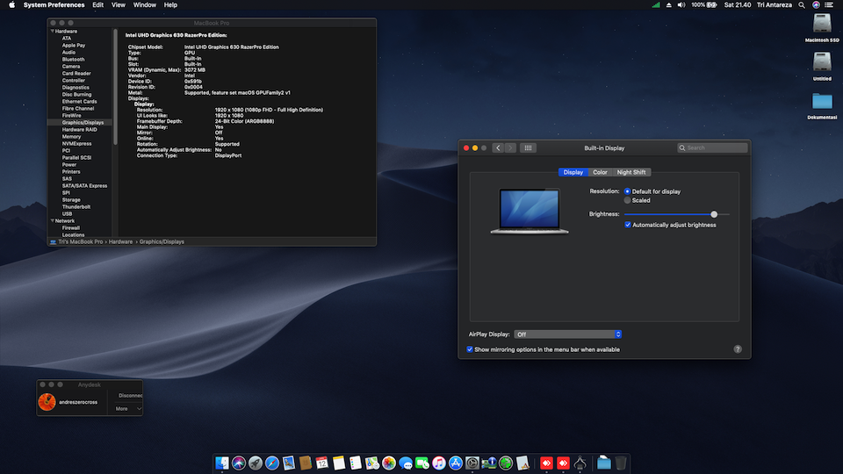
Task: Toggle Show mirroring options in menu bar
Action: coord(470,349)
